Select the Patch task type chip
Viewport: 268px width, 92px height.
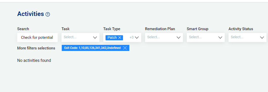point(112,38)
